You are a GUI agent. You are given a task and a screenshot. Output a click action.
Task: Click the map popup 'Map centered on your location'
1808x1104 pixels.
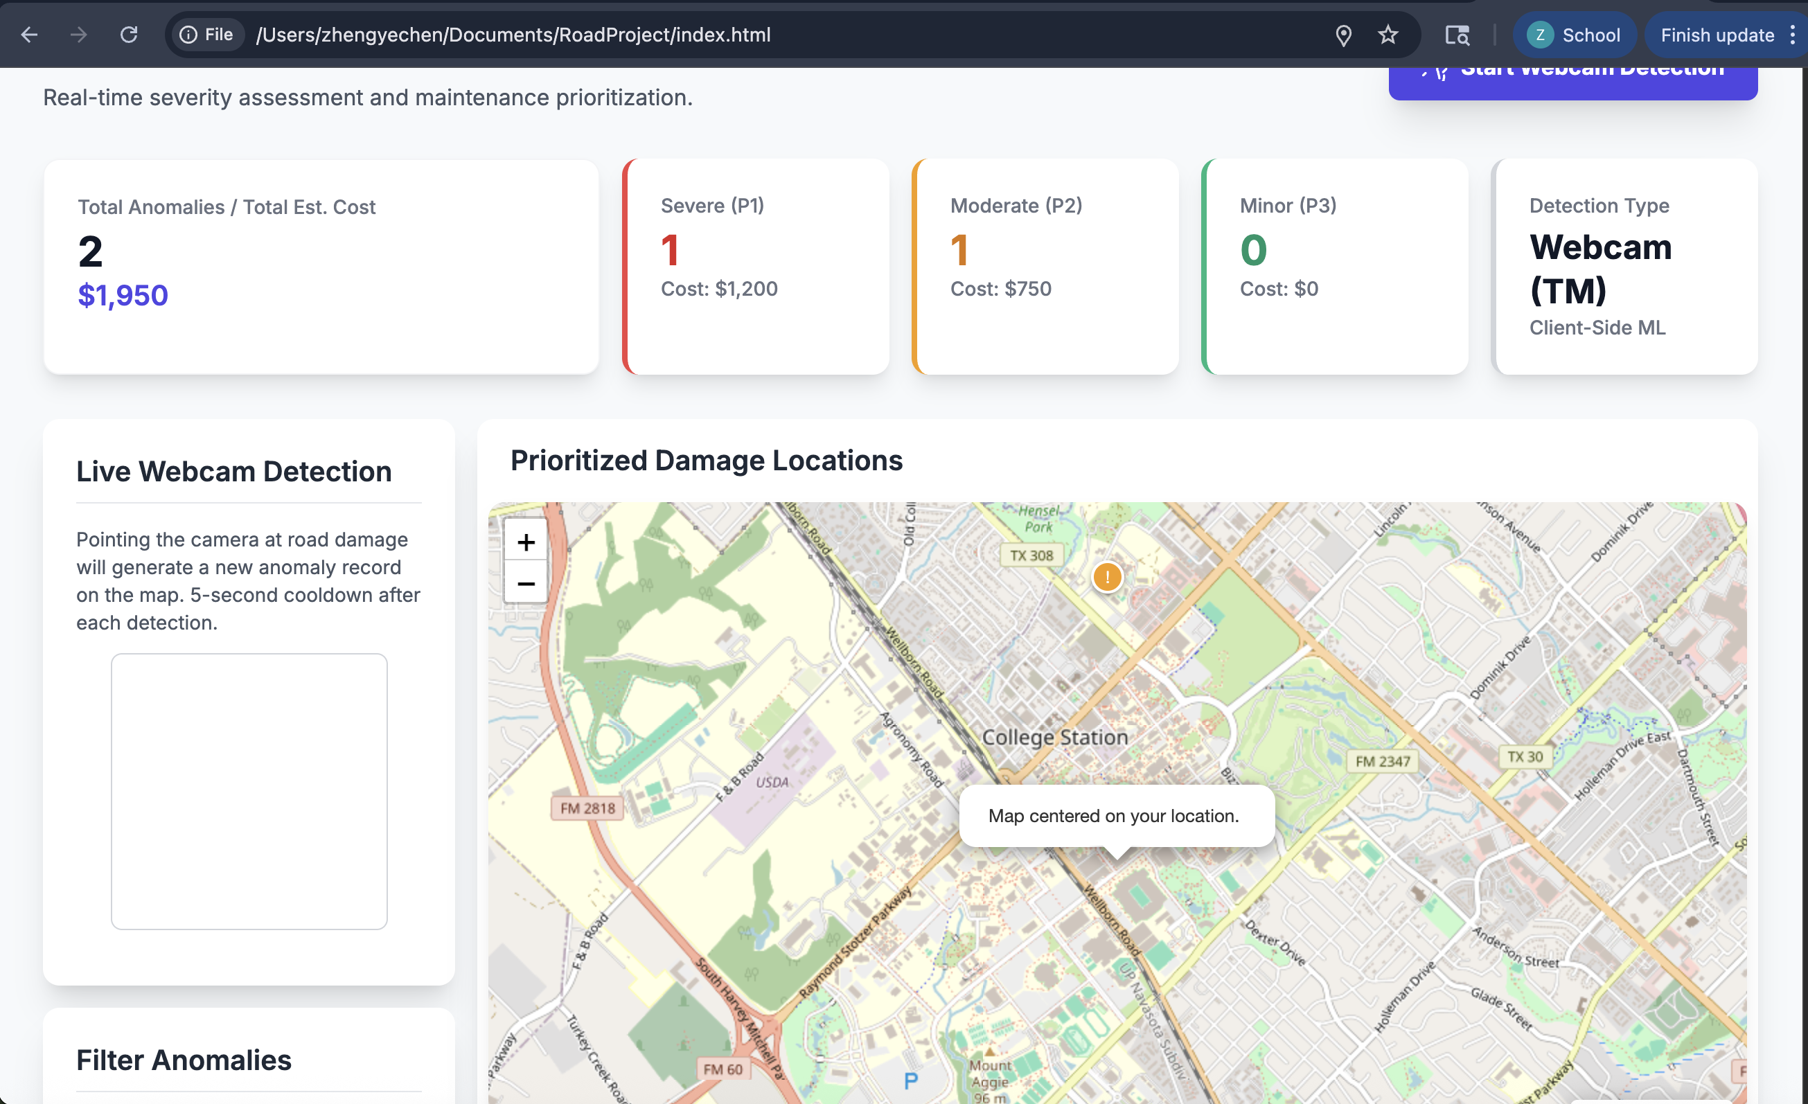pos(1116,816)
